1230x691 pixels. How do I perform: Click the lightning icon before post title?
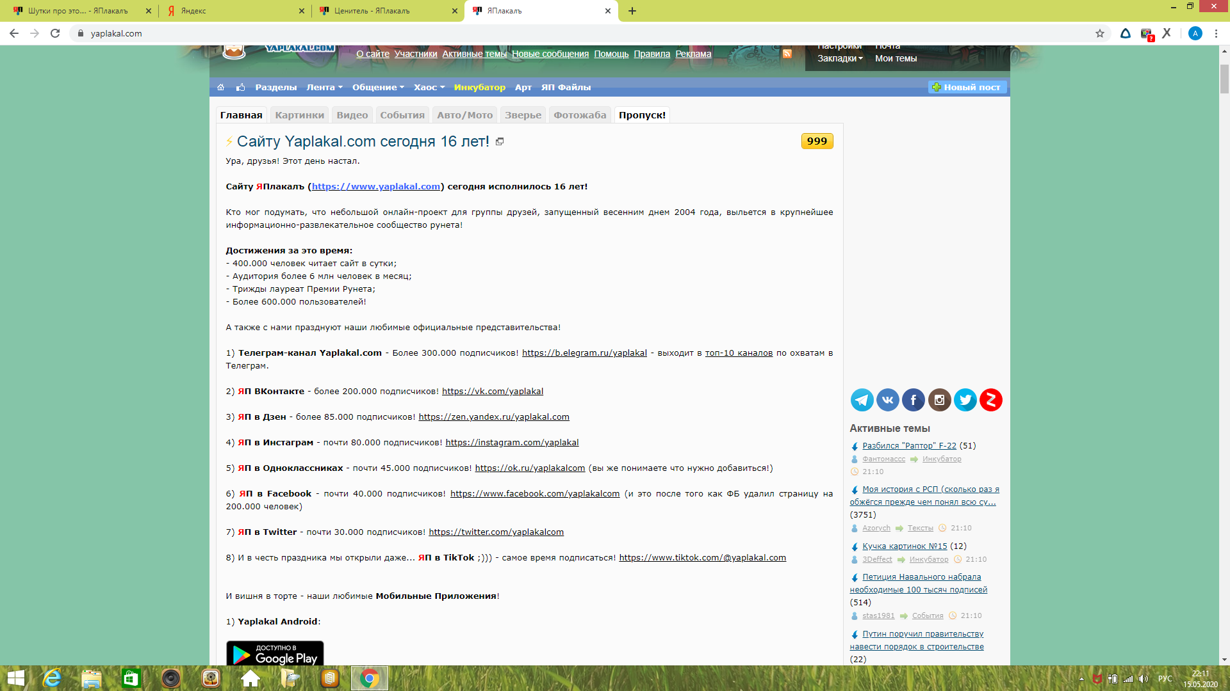[x=229, y=141]
